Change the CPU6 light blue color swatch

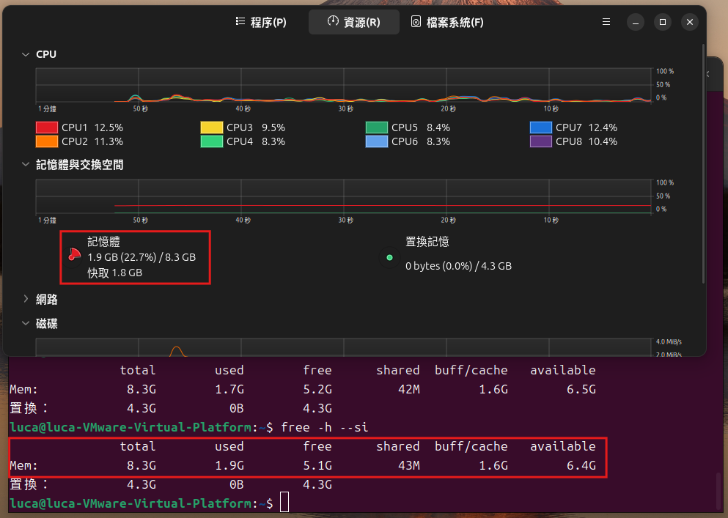[377, 141]
